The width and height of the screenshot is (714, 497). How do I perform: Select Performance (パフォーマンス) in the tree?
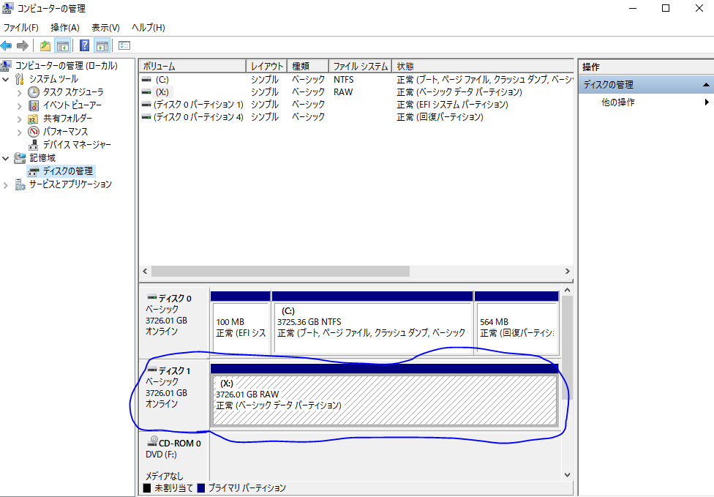point(65,132)
